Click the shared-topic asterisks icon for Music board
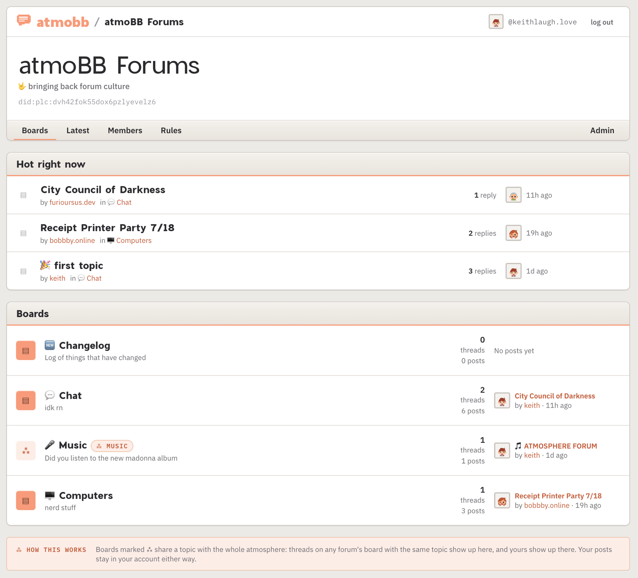 point(26,450)
